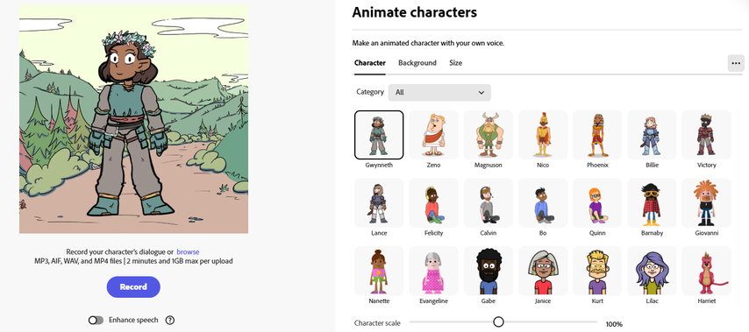
Task: Click the 100% character scale value
Action: click(x=614, y=324)
